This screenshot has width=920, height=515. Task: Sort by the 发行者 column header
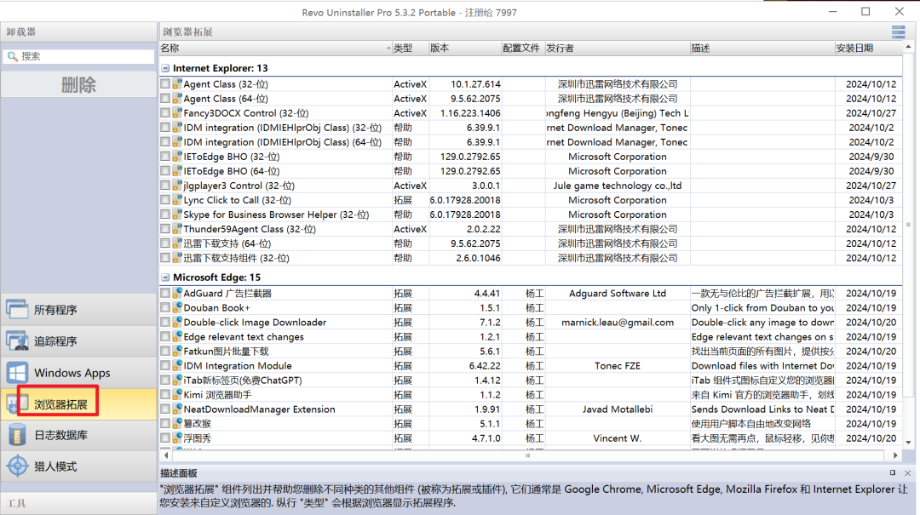[x=618, y=49]
